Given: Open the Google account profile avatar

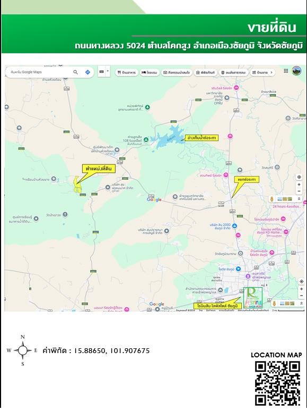Looking at the screenshot, I should (x=296, y=71).
